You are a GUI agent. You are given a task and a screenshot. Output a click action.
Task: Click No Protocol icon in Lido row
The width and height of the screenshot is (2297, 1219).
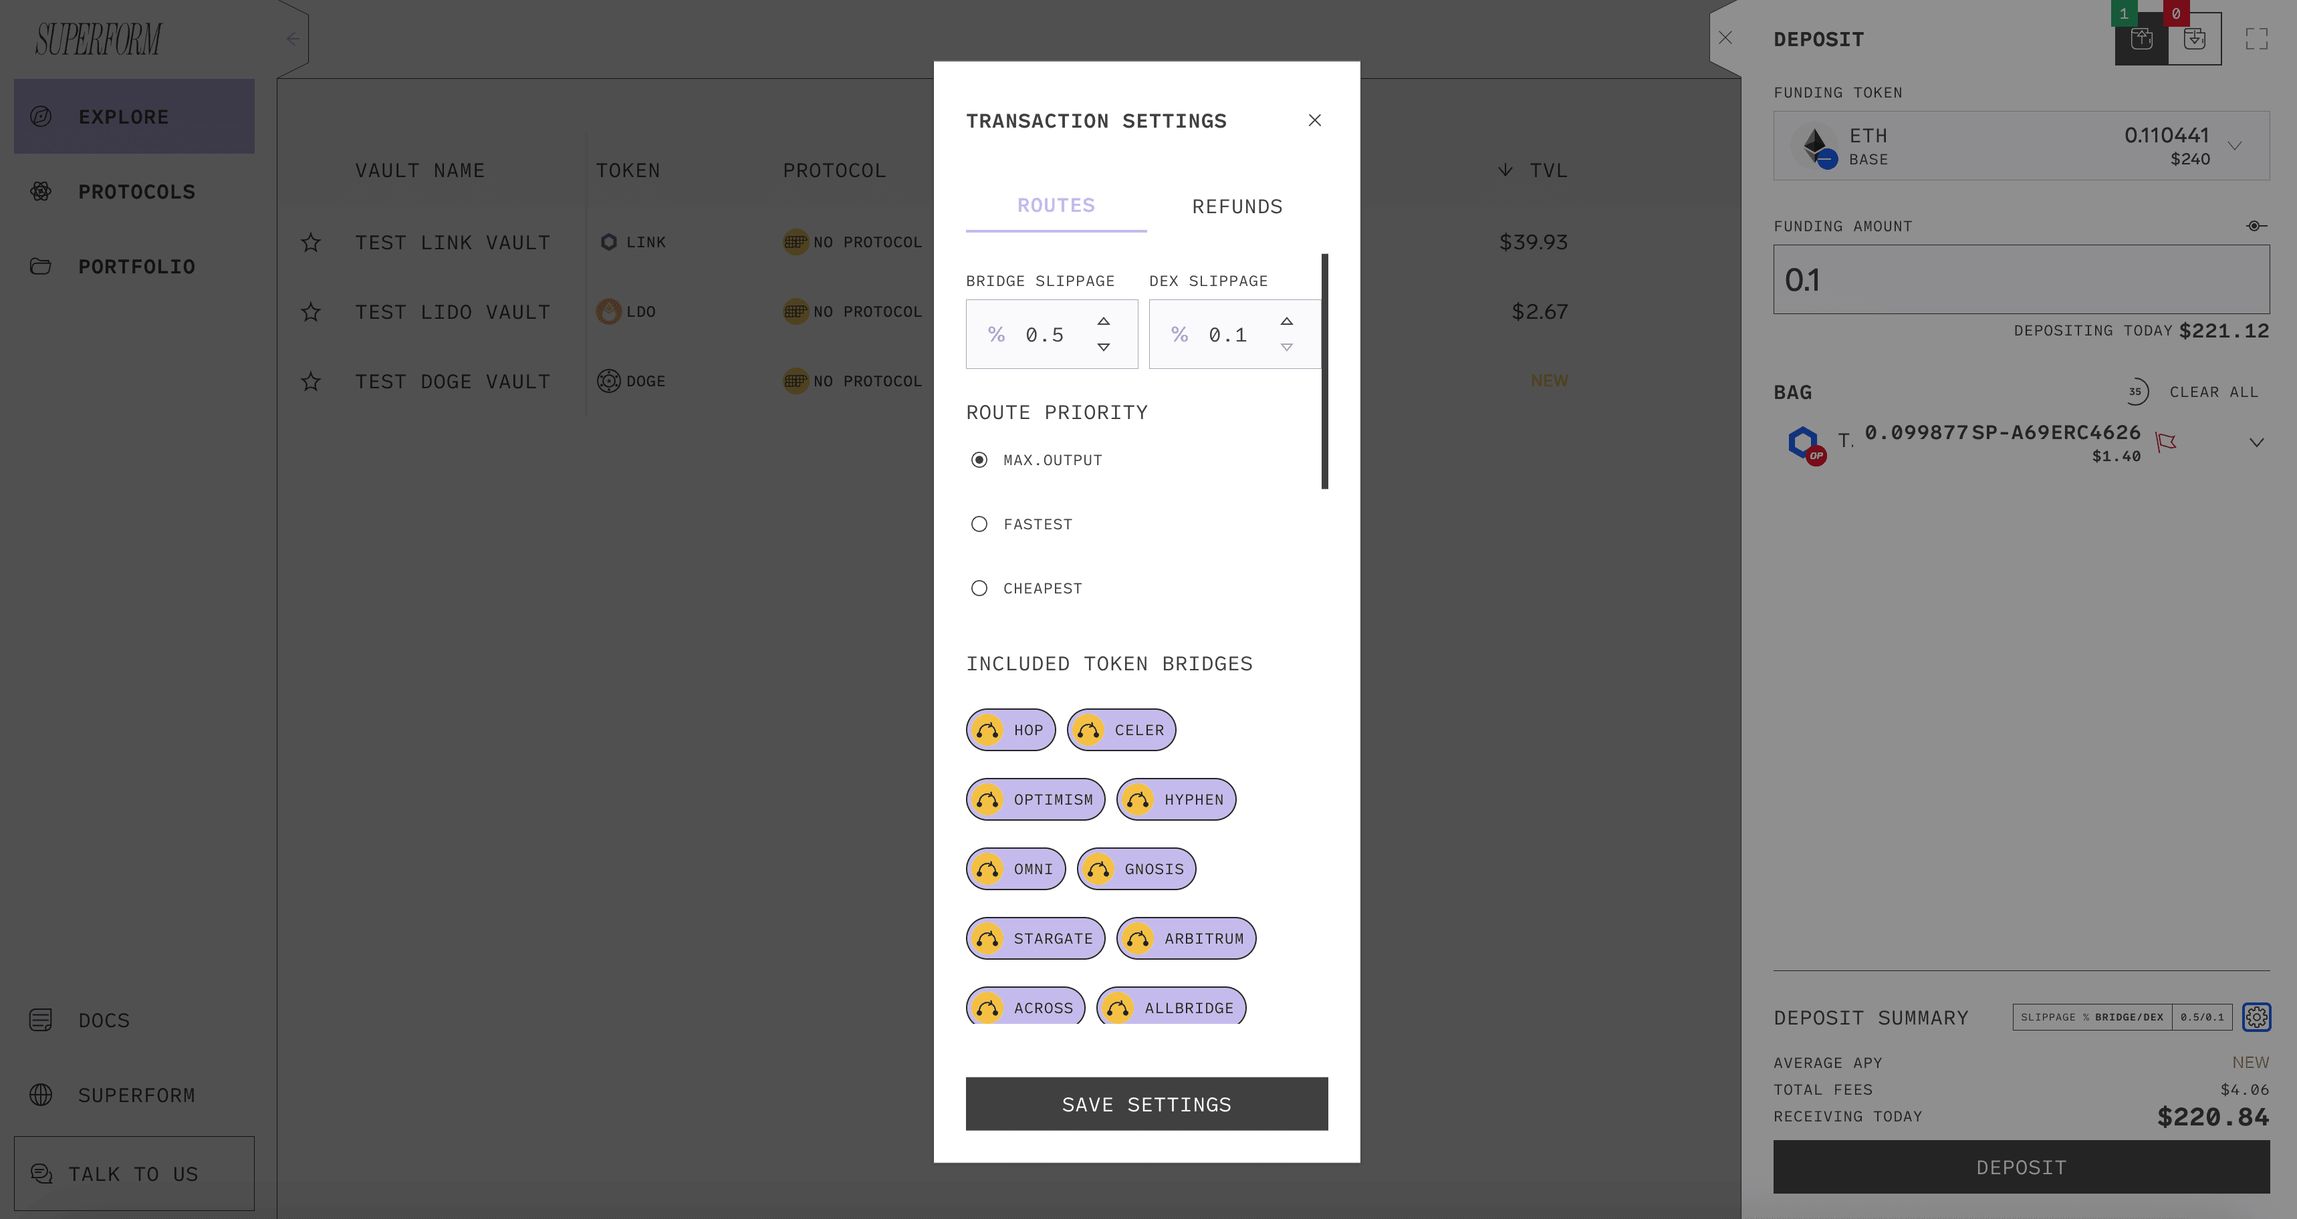coord(796,312)
